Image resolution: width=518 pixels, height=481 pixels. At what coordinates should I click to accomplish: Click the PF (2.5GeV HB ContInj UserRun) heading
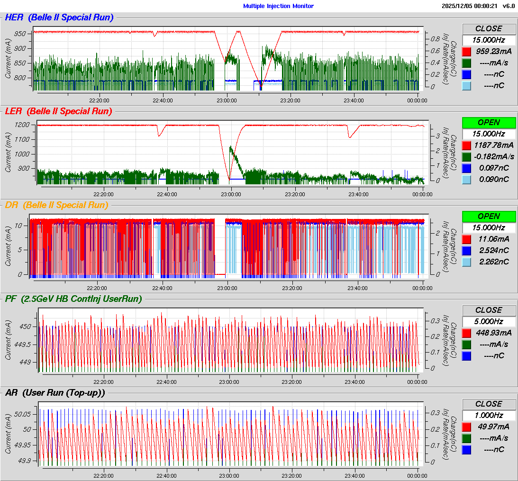[73, 299]
